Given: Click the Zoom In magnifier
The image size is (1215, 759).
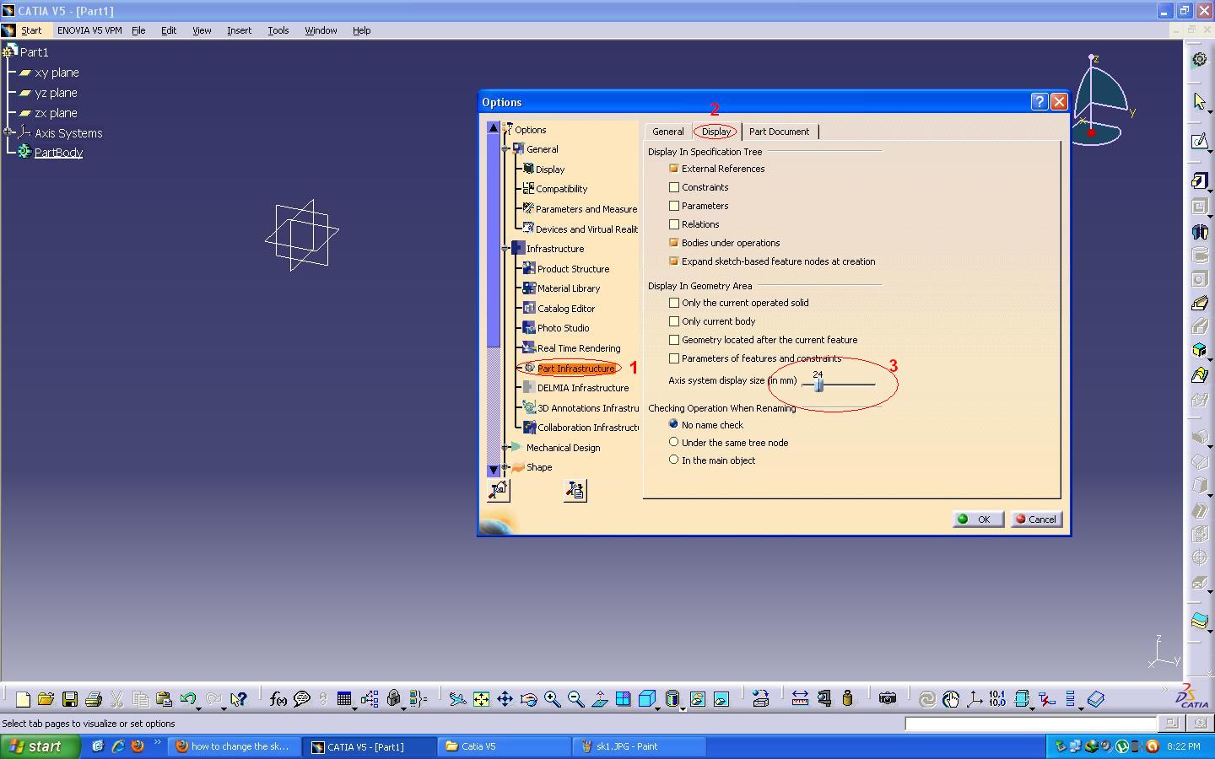Looking at the screenshot, I should (x=552, y=698).
